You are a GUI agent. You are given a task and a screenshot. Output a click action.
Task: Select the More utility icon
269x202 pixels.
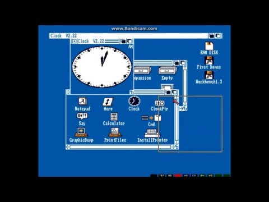108,104
